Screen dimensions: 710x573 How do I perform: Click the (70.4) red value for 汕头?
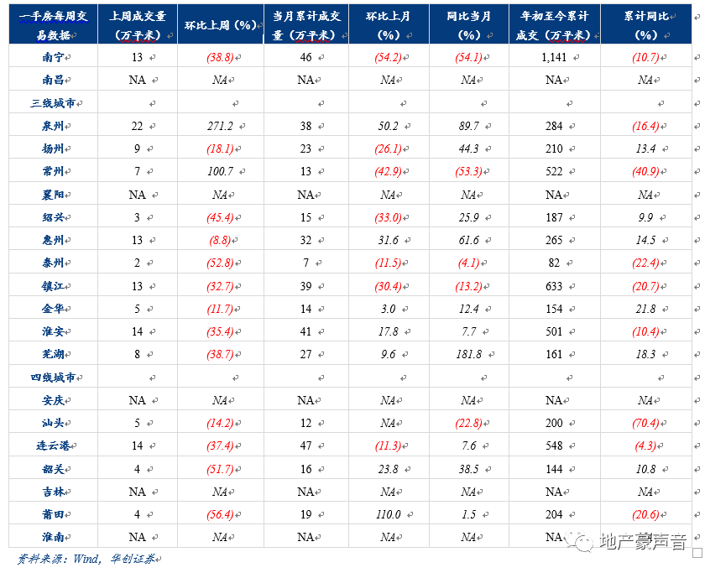645,423
